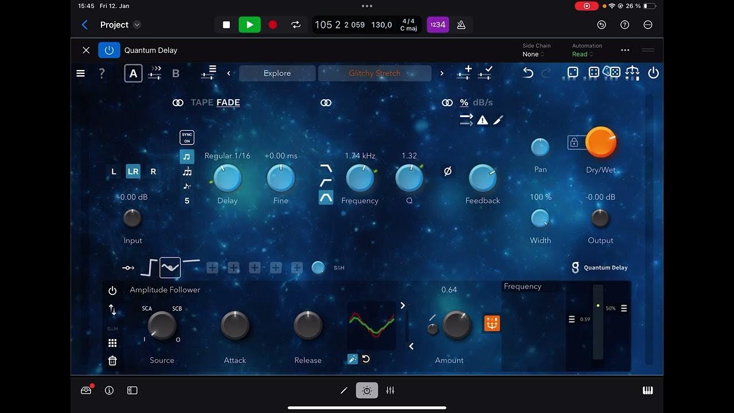Collapse waveform with left chevron
The height and width of the screenshot is (413, 734).
click(x=411, y=346)
